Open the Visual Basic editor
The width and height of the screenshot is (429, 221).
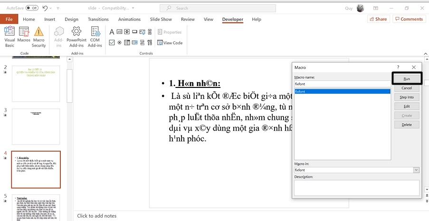pyautogui.click(x=10, y=37)
